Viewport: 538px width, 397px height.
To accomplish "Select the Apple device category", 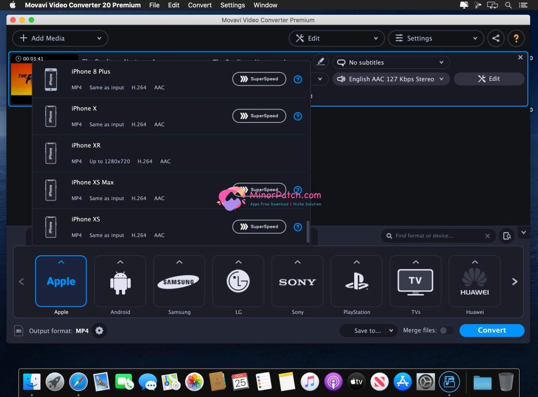I will click(x=61, y=281).
